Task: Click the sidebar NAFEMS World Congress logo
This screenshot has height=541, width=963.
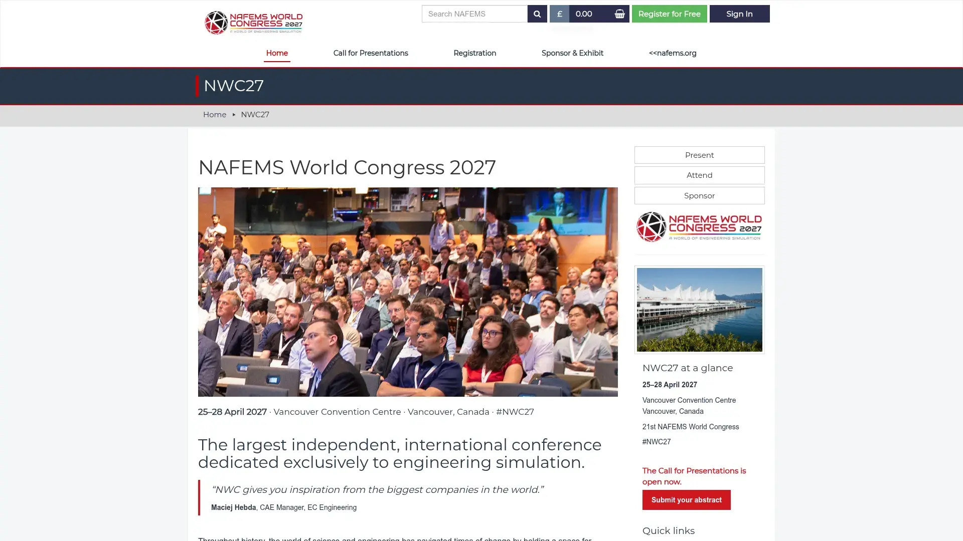Action: tap(699, 227)
